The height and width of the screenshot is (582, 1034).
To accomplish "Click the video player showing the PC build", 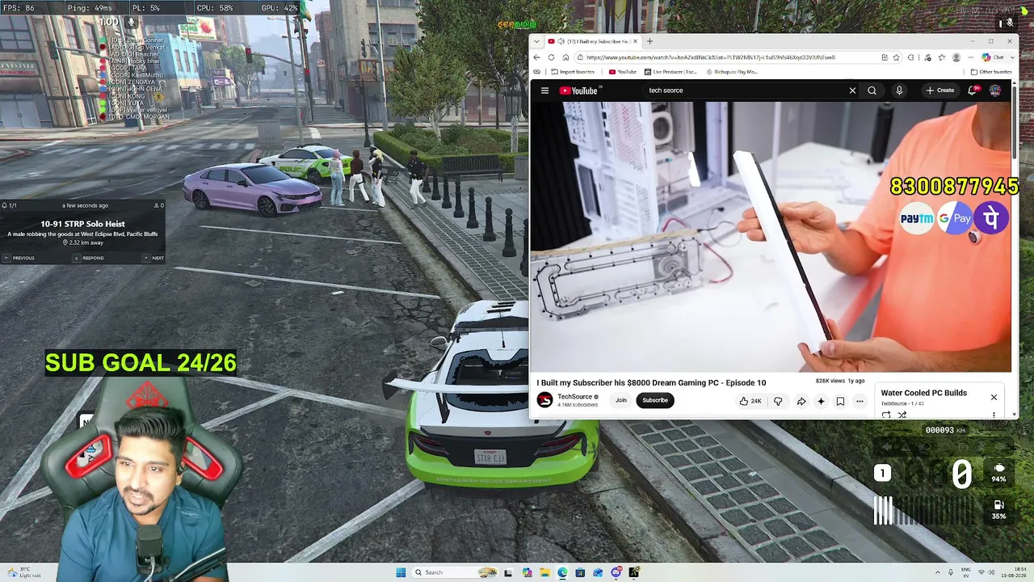I will (x=771, y=236).
